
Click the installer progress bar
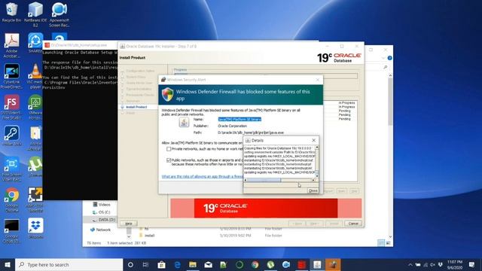click(x=266, y=75)
